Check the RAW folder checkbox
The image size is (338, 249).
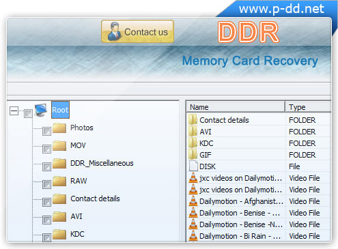[46, 184]
